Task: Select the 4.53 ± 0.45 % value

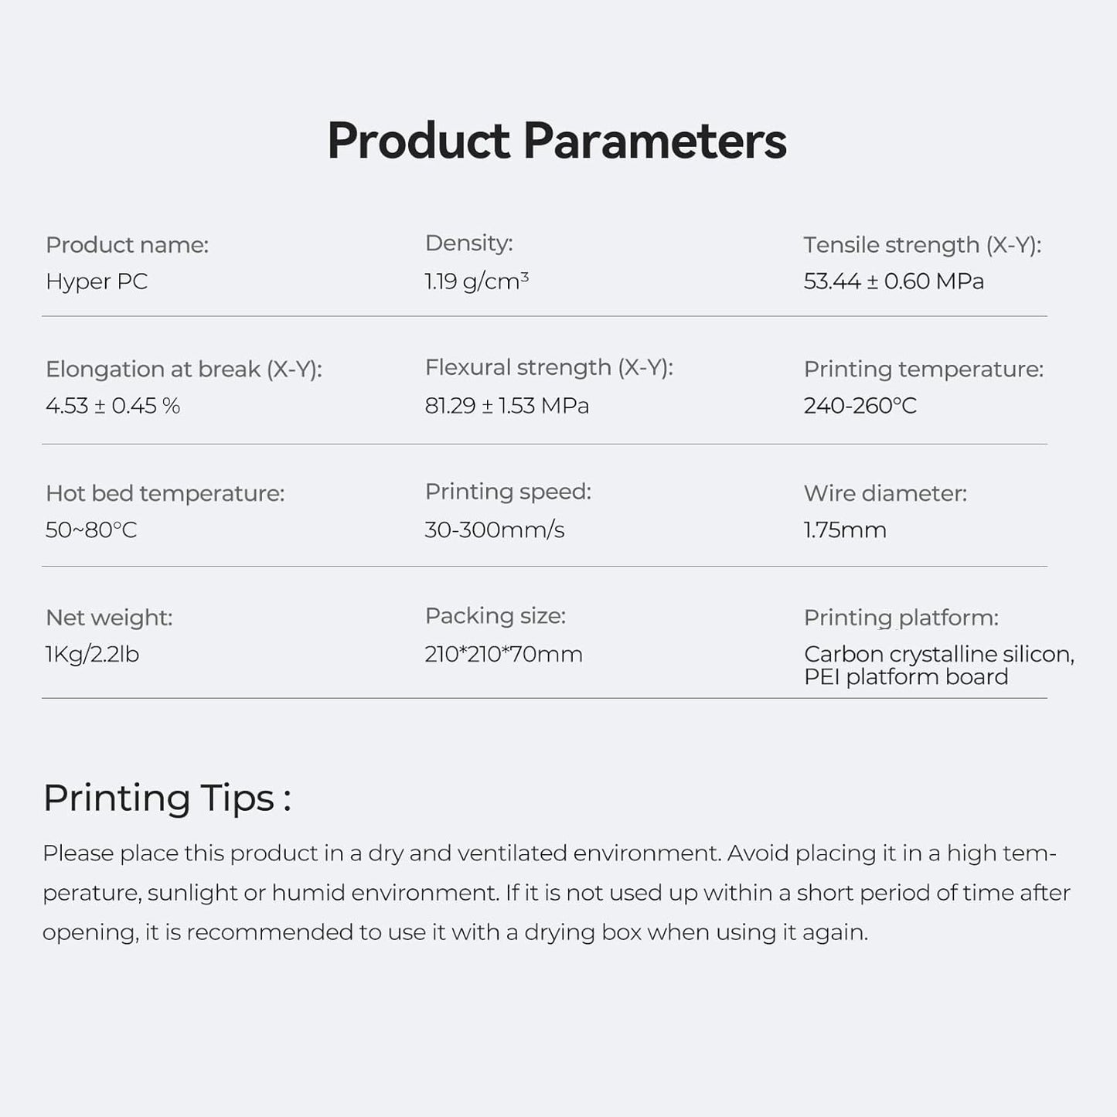Action: click(113, 406)
